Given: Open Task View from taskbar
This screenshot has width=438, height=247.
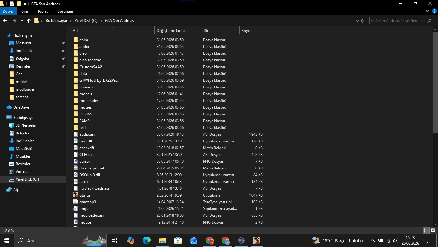Looking at the screenshot, I should click(114, 241).
